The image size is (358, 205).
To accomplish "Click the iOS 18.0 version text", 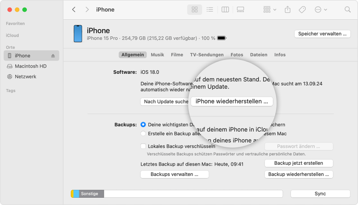I will tap(150, 72).
